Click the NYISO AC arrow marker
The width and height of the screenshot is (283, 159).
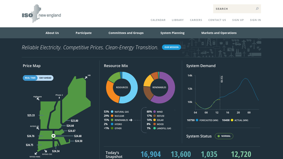click(x=38, y=128)
